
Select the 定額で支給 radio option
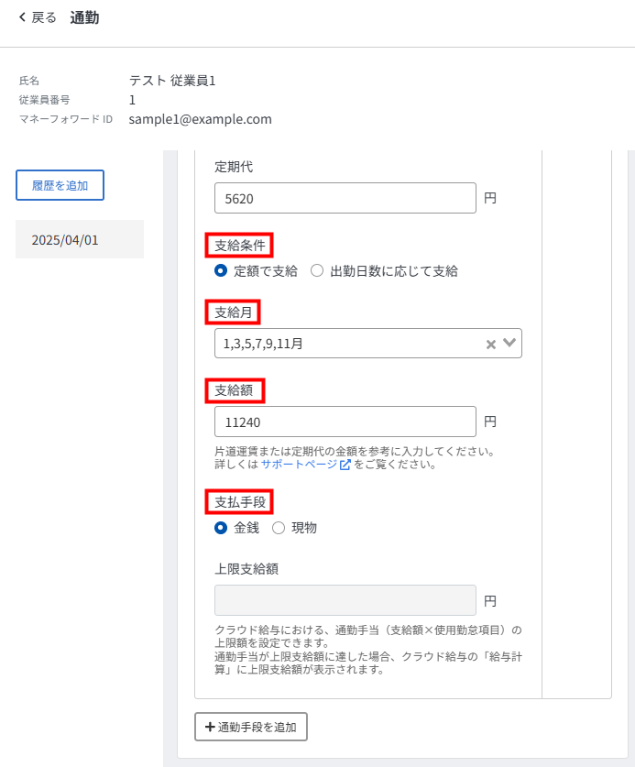221,271
